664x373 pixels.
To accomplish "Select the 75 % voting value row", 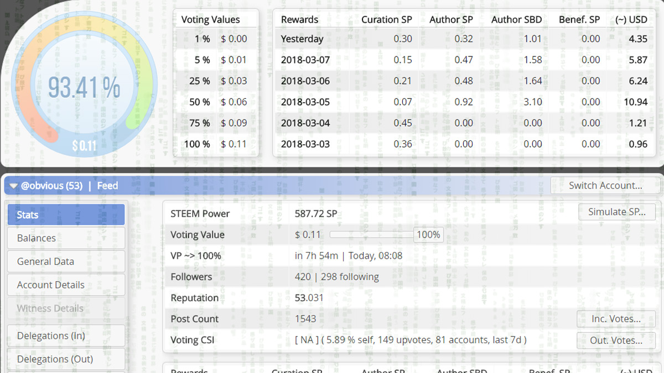I will pos(215,123).
